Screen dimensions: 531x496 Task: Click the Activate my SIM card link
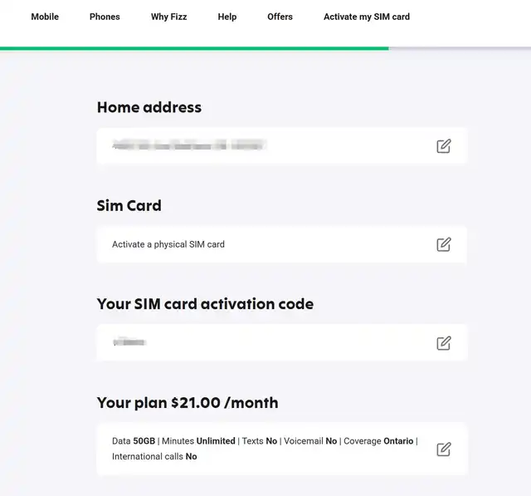(367, 17)
